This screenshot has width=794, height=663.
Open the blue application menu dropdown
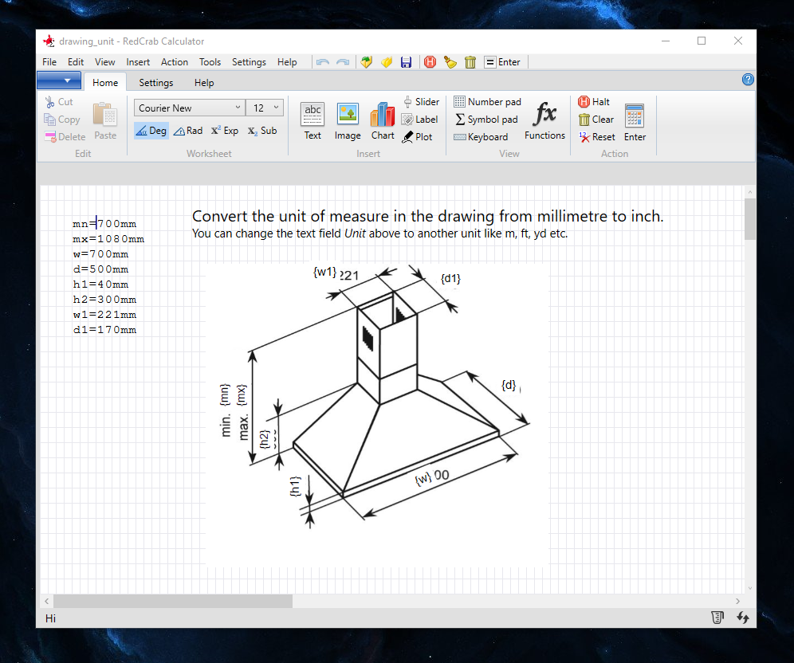58,80
